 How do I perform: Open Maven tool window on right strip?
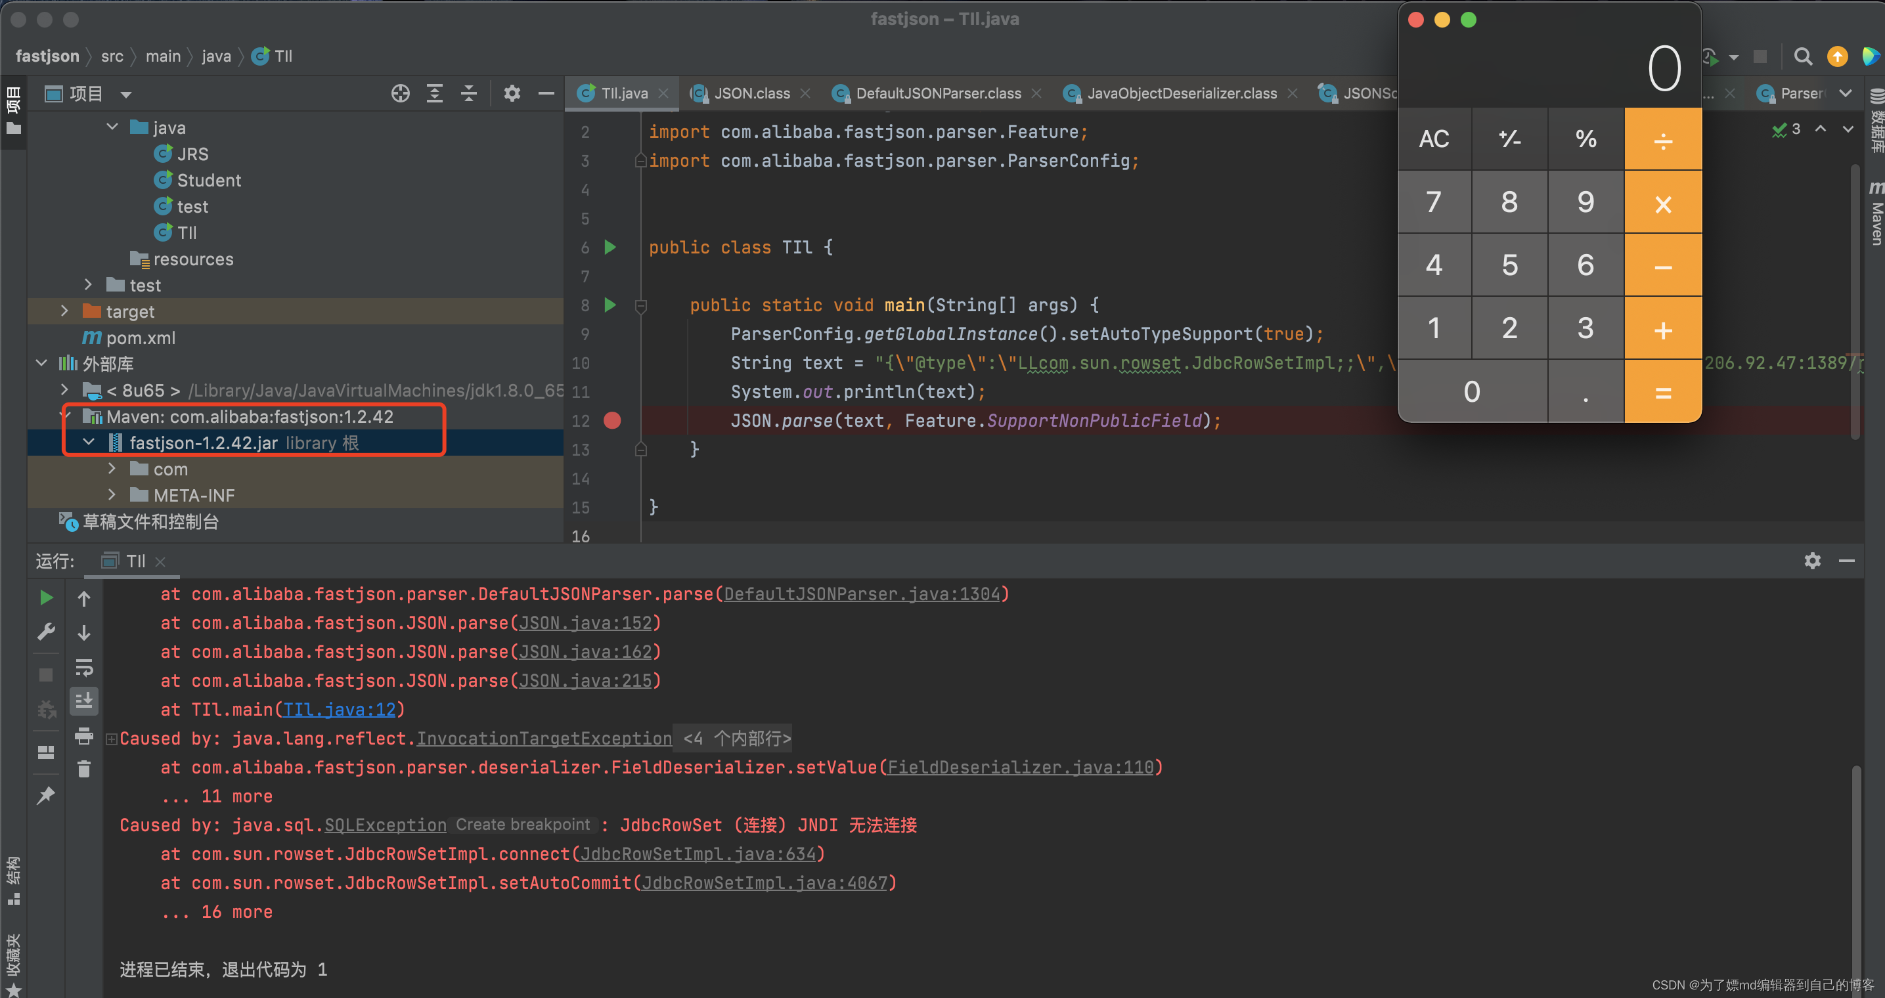(x=1876, y=213)
